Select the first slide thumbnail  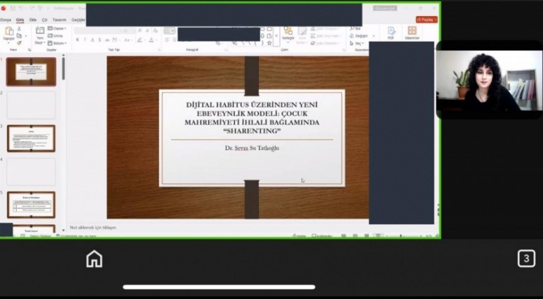tap(31, 71)
